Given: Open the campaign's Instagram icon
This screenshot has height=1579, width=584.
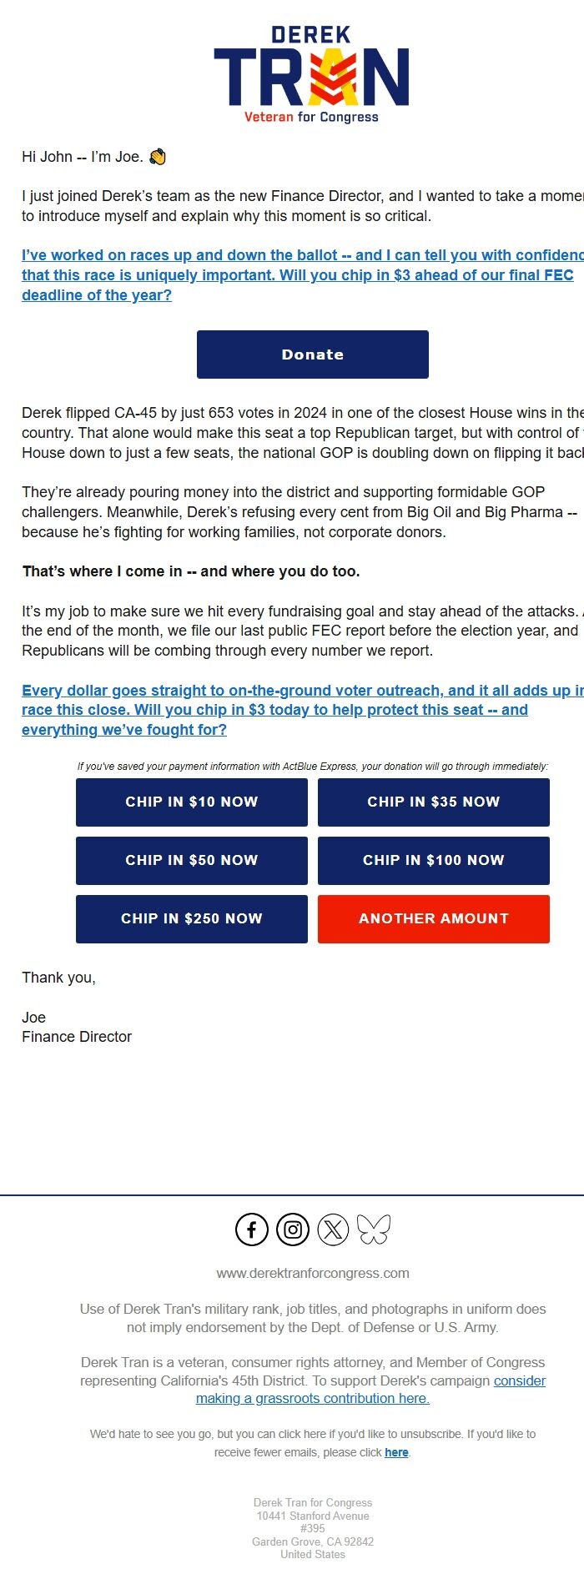Looking at the screenshot, I should [292, 1229].
